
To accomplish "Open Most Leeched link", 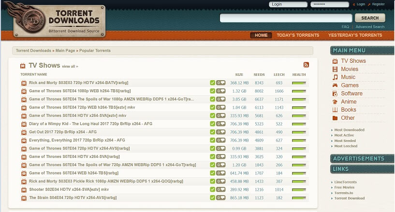I will coord(346,146).
